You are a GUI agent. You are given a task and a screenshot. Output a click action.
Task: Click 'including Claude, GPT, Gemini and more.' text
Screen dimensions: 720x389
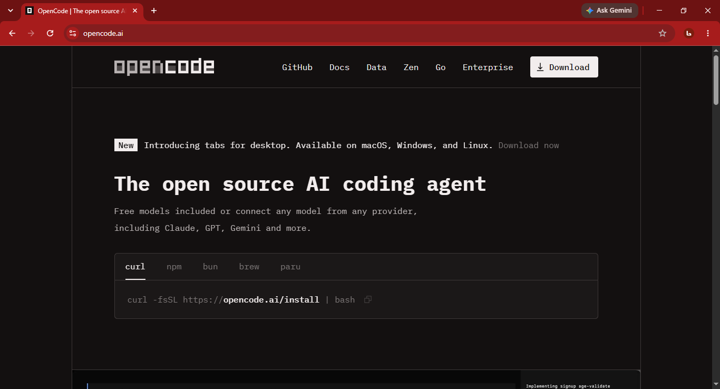click(x=212, y=228)
